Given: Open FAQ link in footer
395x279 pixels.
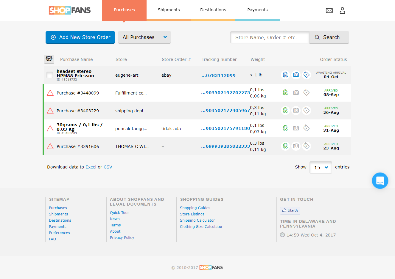Looking at the screenshot, I should (52, 239).
